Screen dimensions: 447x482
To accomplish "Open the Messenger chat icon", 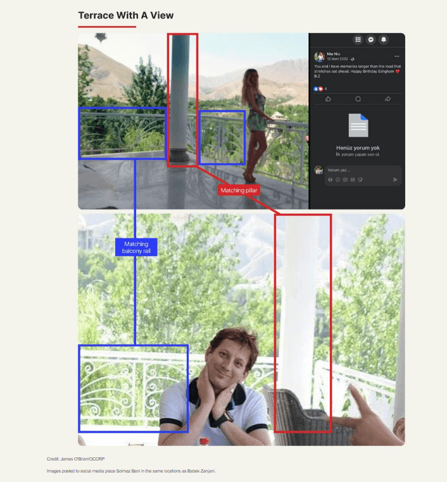I will 370,39.
